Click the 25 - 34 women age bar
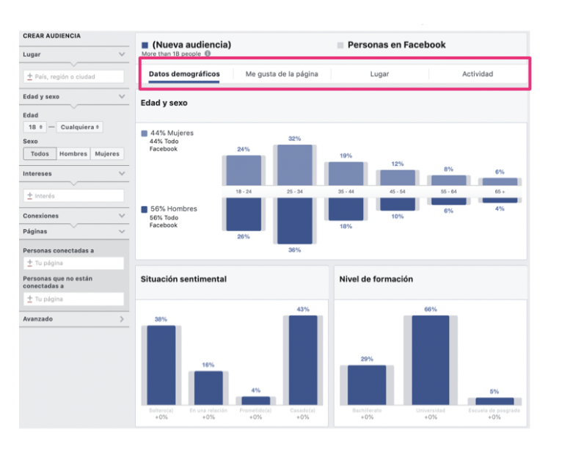 (x=294, y=164)
